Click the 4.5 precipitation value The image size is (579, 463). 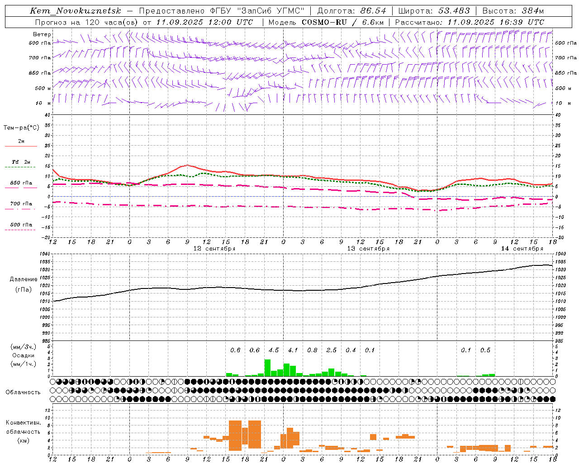[274, 350]
